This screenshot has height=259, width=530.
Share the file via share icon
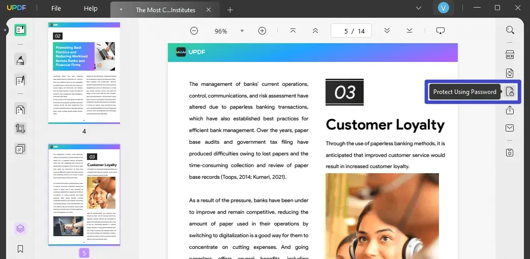click(x=510, y=110)
